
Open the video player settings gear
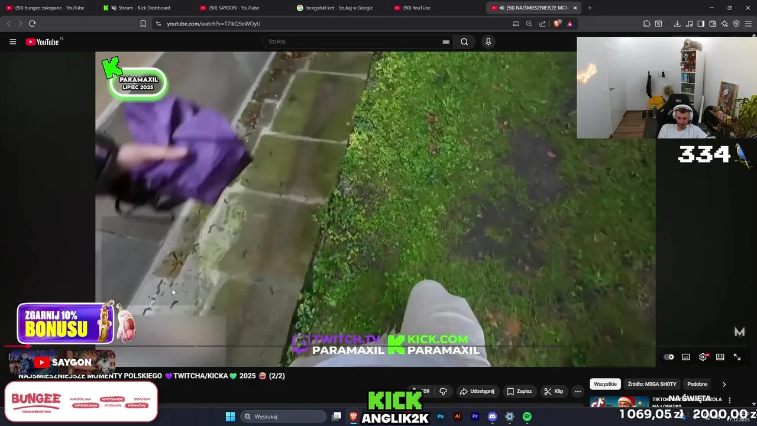[703, 357]
